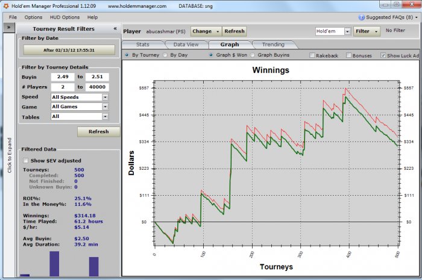Tick the Rakeback checkbox
This screenshot has width=422, height=280.
click(x=312, y=55)
